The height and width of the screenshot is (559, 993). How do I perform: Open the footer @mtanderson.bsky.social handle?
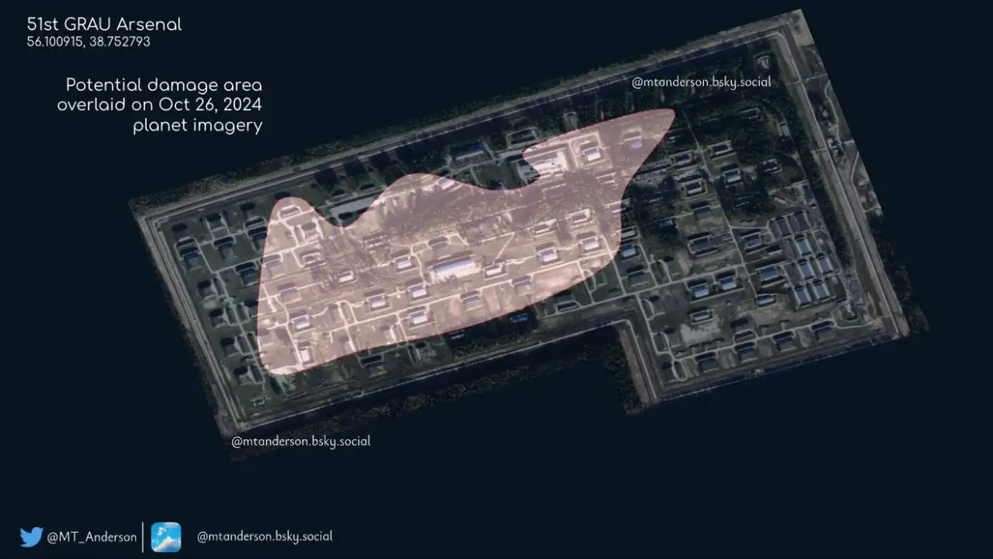point(265,536)
